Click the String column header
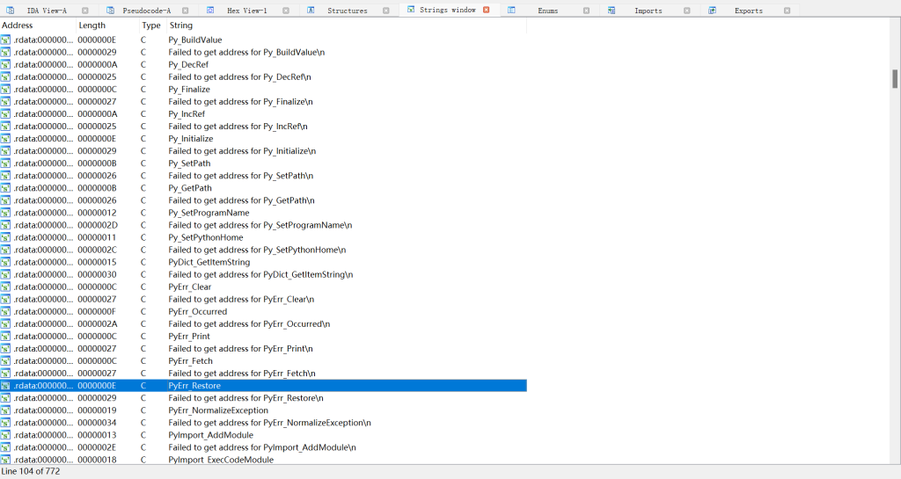Viewport: 901px width, 479px height. click(180, 25)
